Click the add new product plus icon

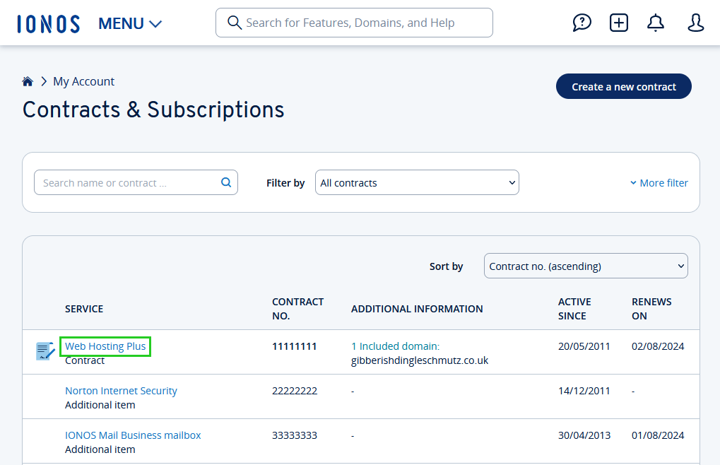(x=618, y=23)
